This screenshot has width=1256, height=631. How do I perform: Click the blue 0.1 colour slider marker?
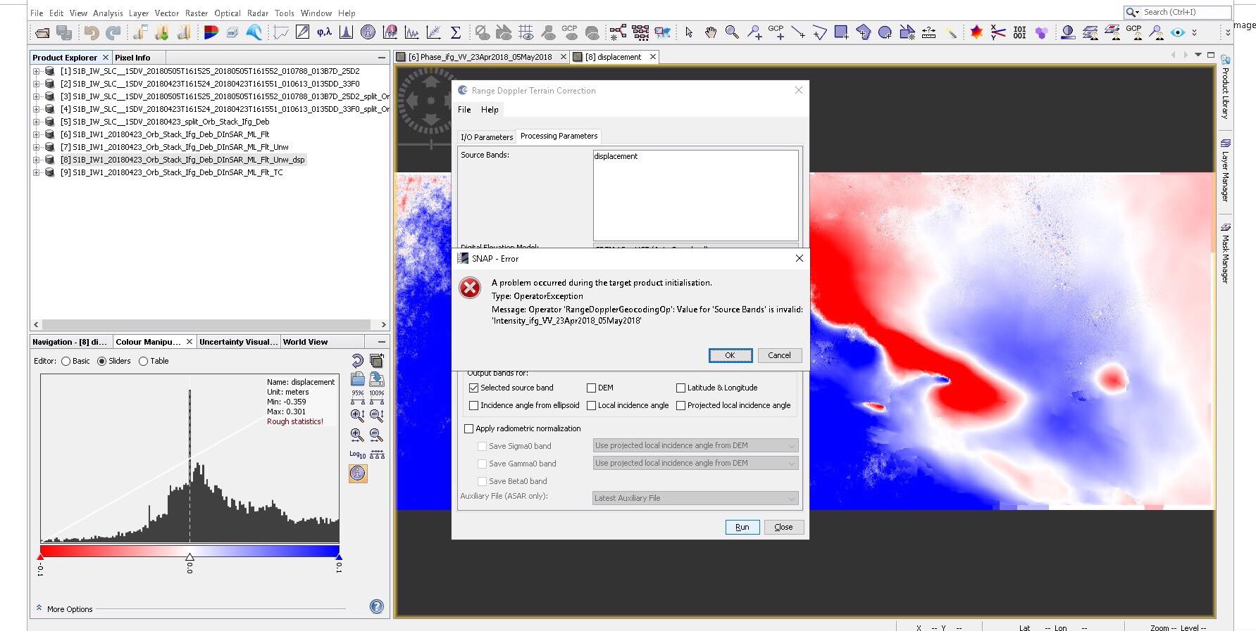(x=339, y=556)
